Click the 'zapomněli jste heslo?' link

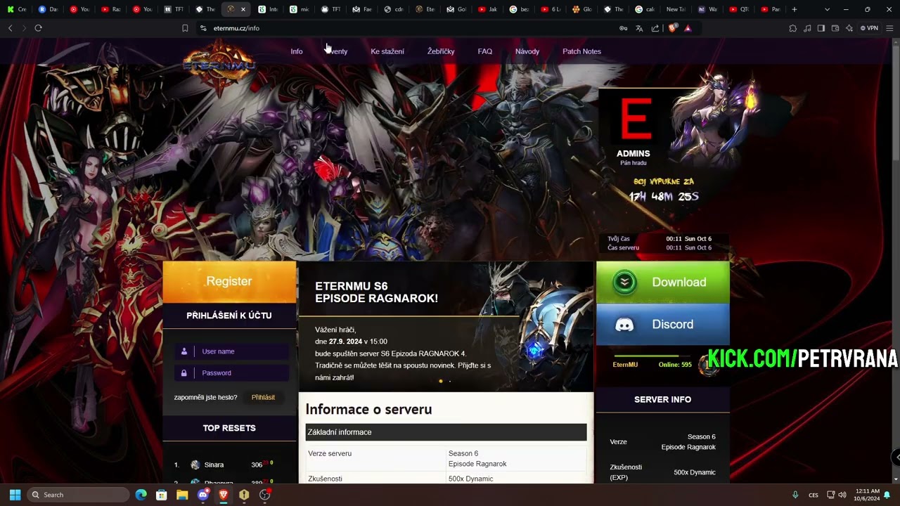tap(206, 398)
